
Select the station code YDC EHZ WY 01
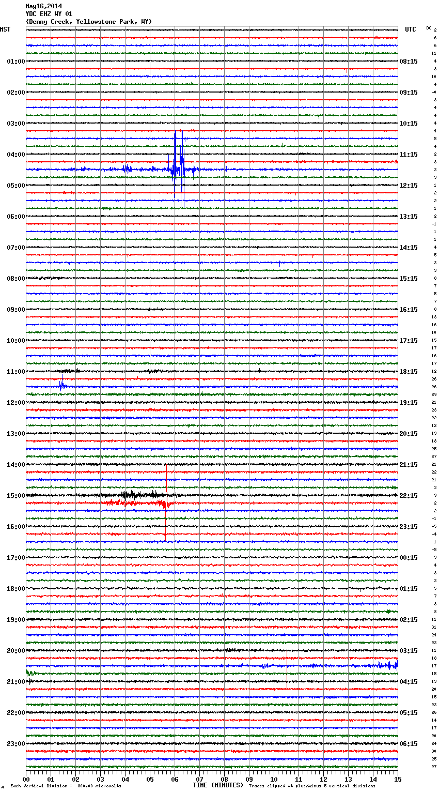(x=49, y=14)
